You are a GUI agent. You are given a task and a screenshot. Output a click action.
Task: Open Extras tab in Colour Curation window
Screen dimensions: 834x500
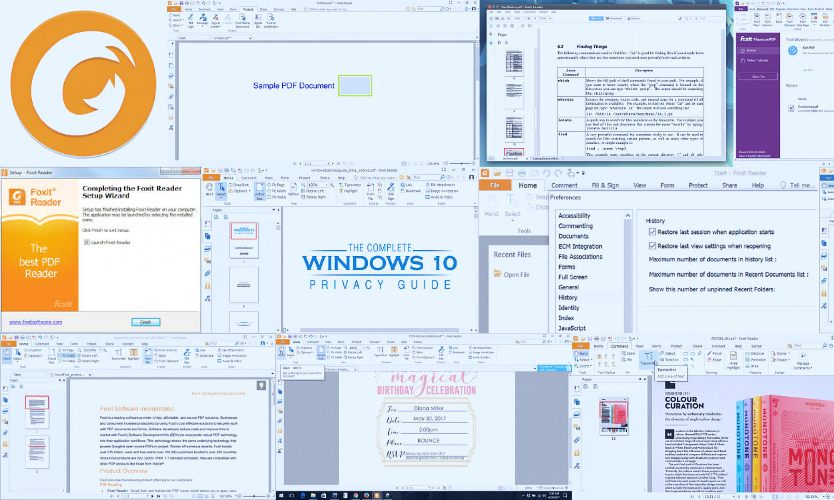[x=756, y=346]
